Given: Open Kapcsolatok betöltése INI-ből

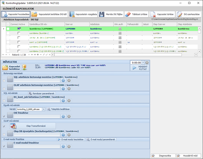Looking at the screenshot, I should tap(49, 14).
